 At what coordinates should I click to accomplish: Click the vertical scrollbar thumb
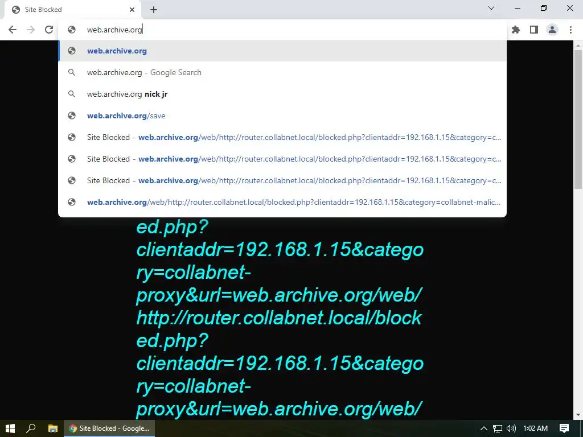point(578,119)
